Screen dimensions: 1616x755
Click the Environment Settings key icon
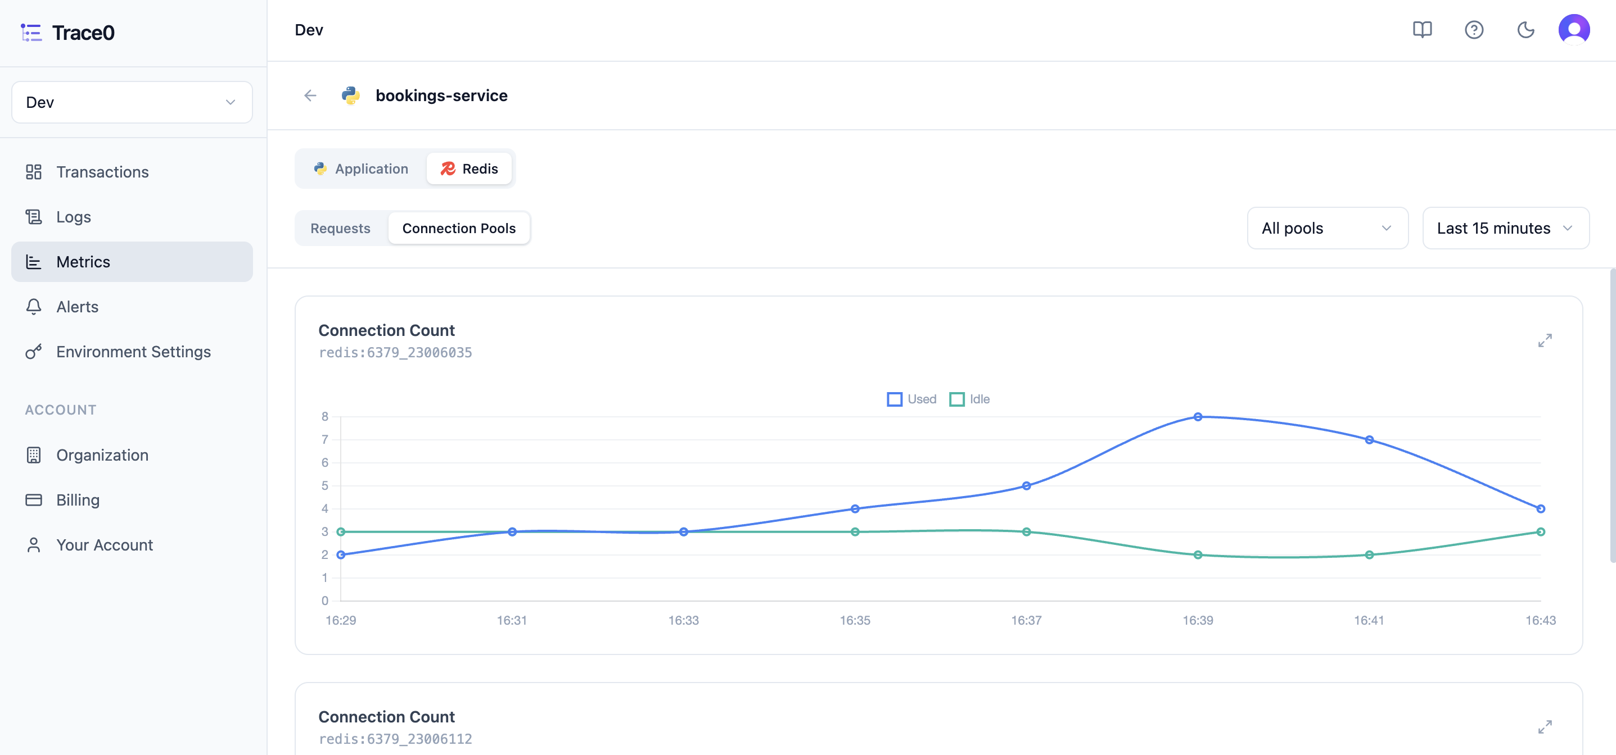point(33,352)
